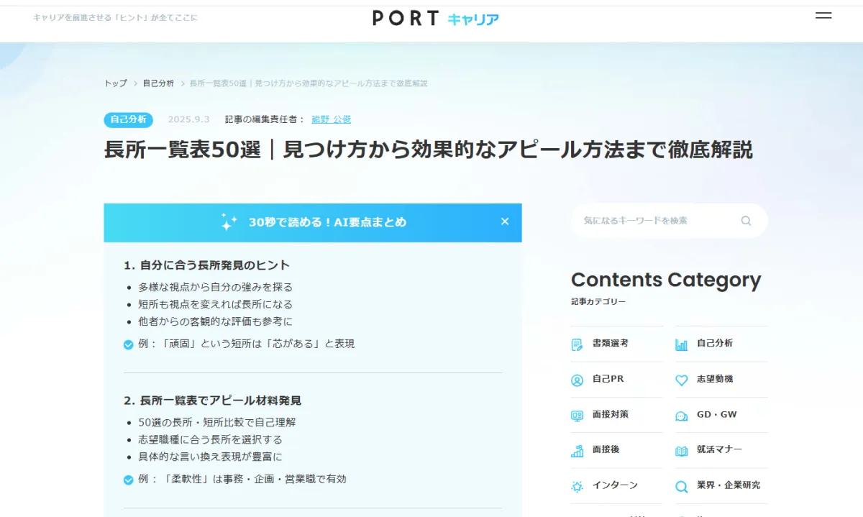Click the 自己分析 bar chart icon
The width and height of the screenshot is (863, 517).
tap(681, 344)
